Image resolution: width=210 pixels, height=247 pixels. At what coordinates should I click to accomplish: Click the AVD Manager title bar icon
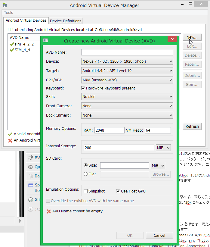click(5, 5)
